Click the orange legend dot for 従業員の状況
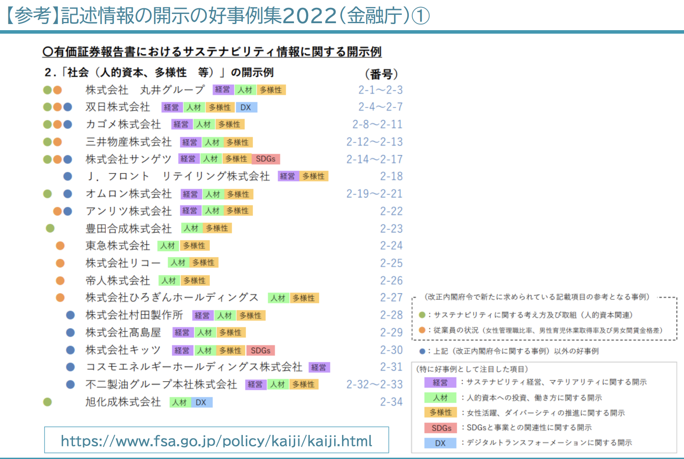The width and height of the screenshot is (684, 459). point(422,330)
